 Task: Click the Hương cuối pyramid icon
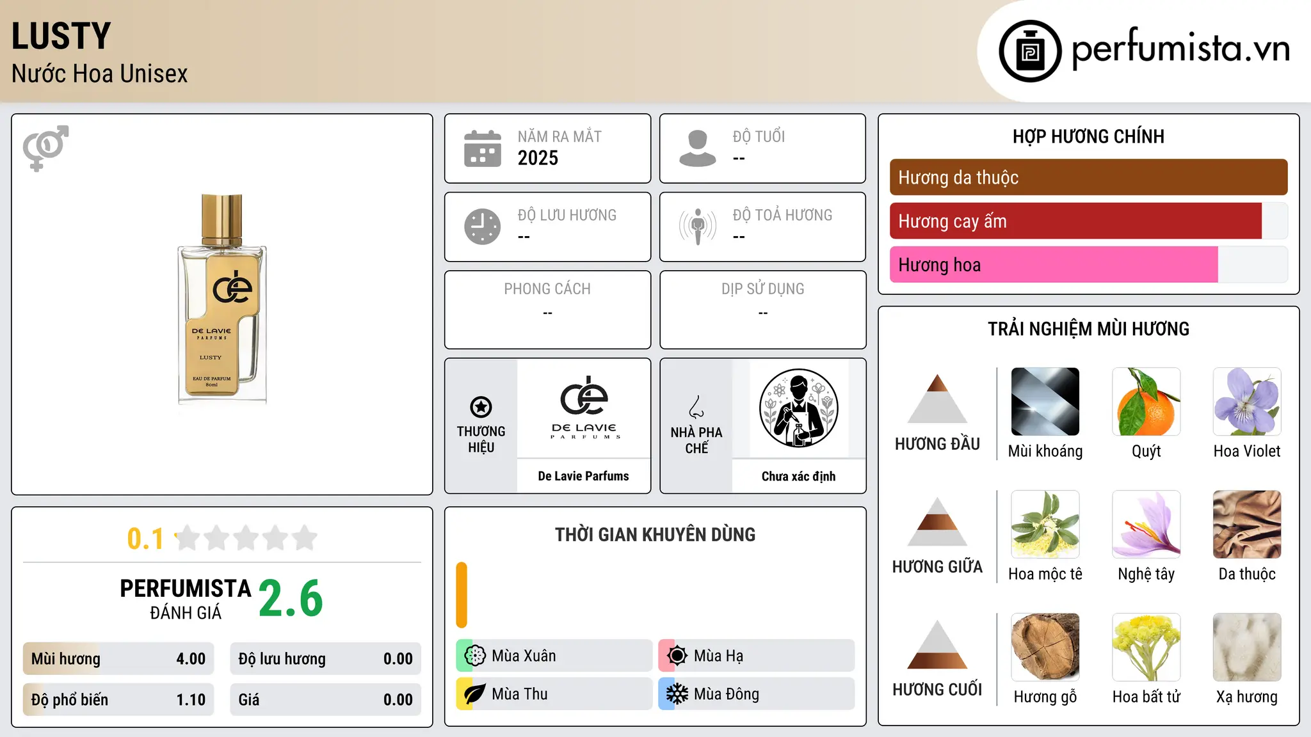point(937,644)
